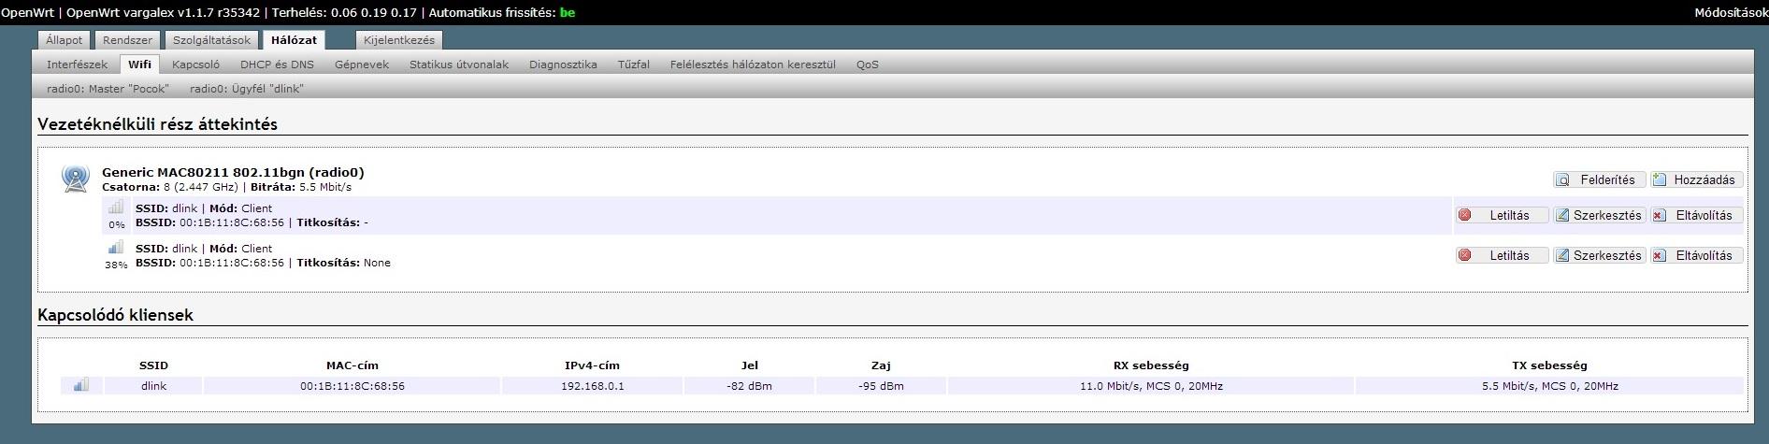Viewport: 1769px width, 444px height.
Task: Click TX rate 5.5 Mbit/s, MCS 0 cell
Action: pos(1549,385)
